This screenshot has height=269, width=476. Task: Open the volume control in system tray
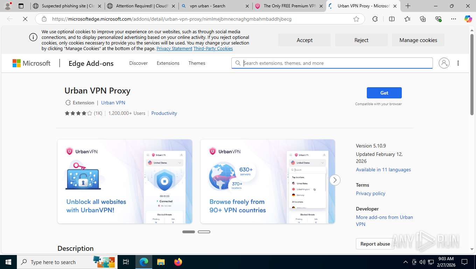pos(422,262)
